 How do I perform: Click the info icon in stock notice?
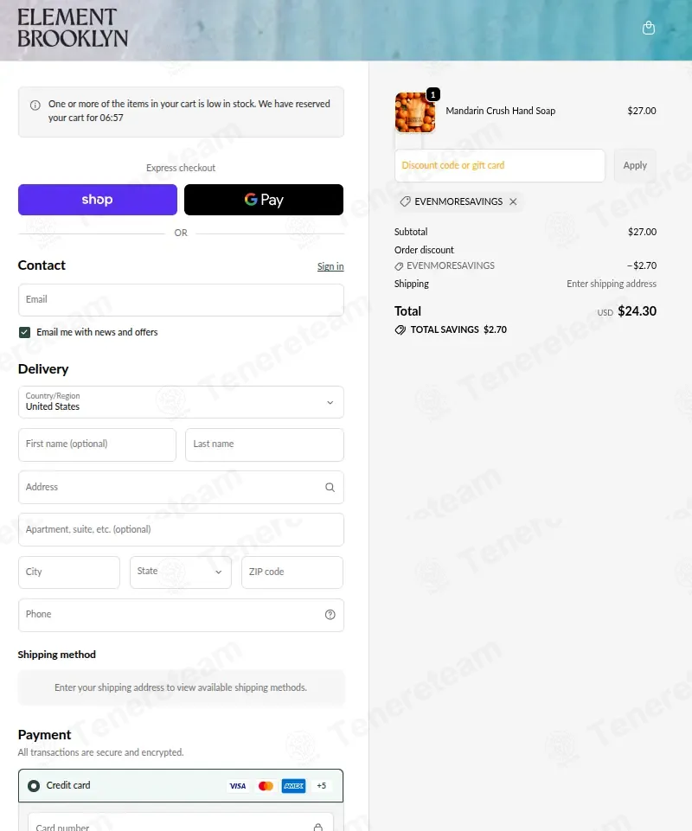(35, 105)
